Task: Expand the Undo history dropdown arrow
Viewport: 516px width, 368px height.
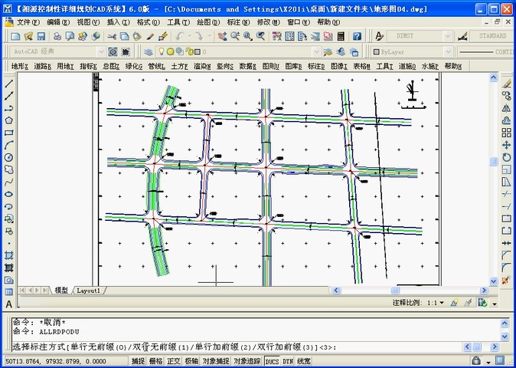Action: coord(189,36)
